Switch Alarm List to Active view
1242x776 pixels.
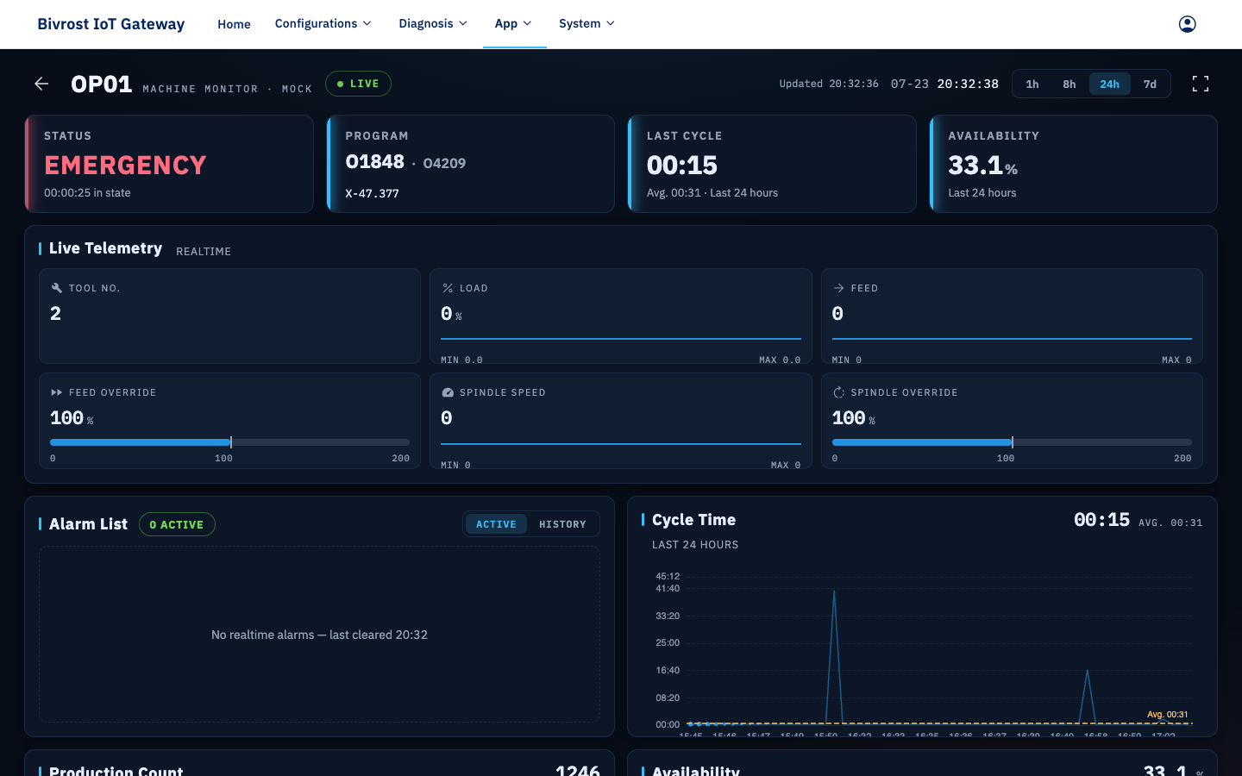click(x=496, y=524)
